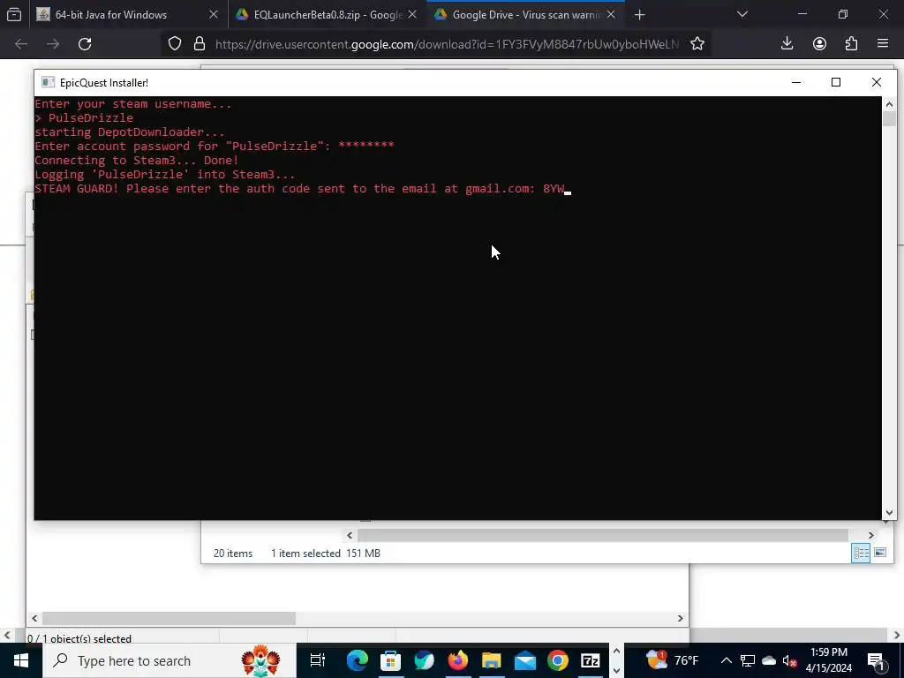
Task: Open the Firefox account icon
Action: tap(819, 44)
